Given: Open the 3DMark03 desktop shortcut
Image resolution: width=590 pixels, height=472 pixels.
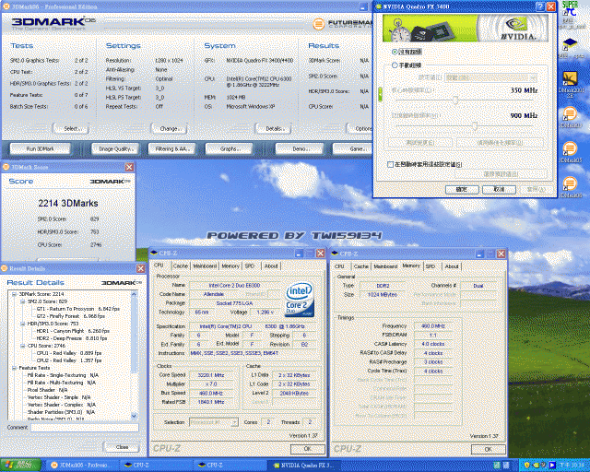Looking at the screenshot, I should (x=570, y=117).
